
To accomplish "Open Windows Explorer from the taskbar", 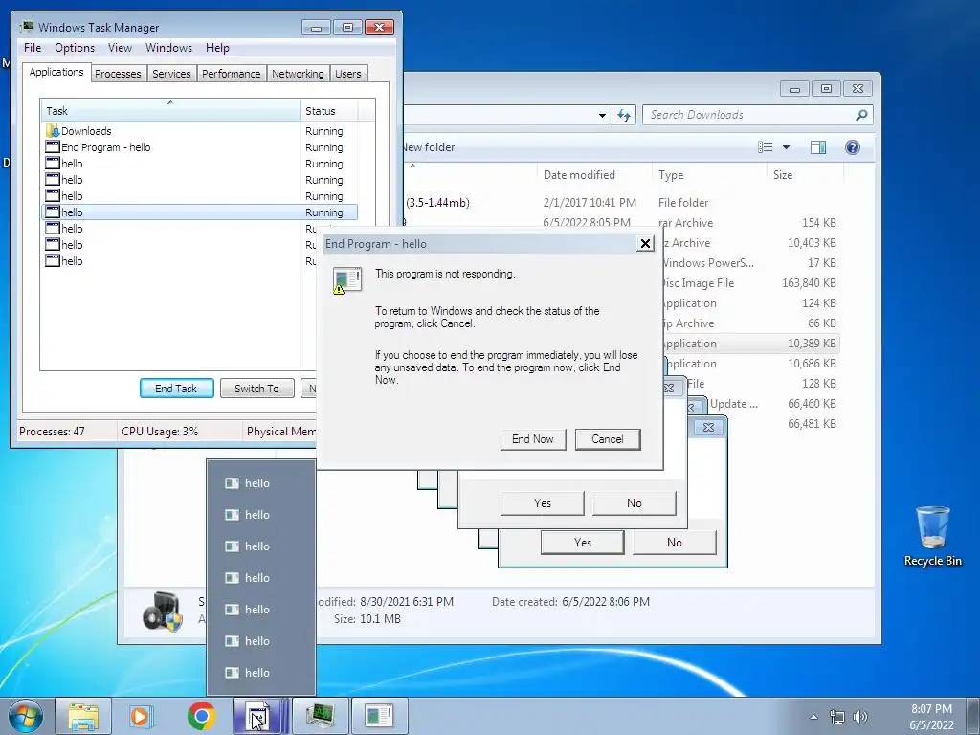I will coord(83,716).
